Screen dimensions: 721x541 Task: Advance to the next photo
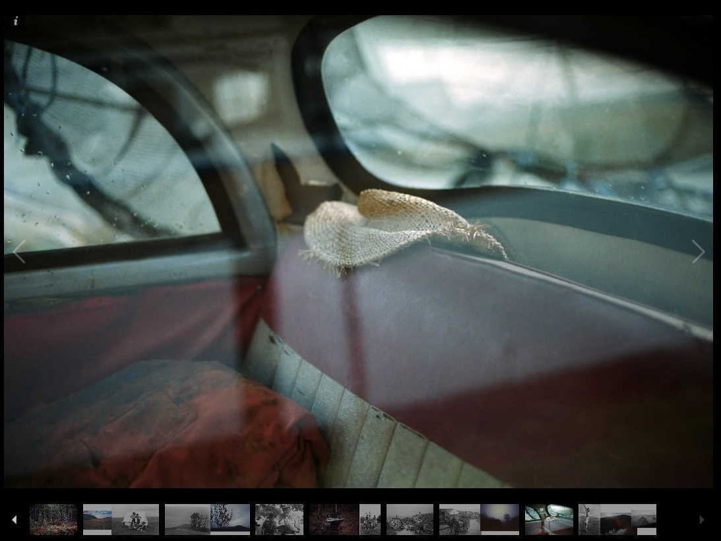tap(698, 251)
